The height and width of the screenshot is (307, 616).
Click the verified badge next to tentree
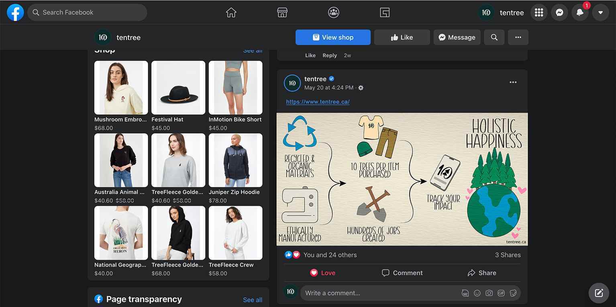click(332, 79)
